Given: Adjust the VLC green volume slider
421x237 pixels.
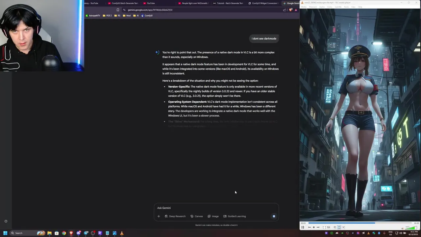Looking at the screenshot, I should pyautogui.click(x=411, y=228).
